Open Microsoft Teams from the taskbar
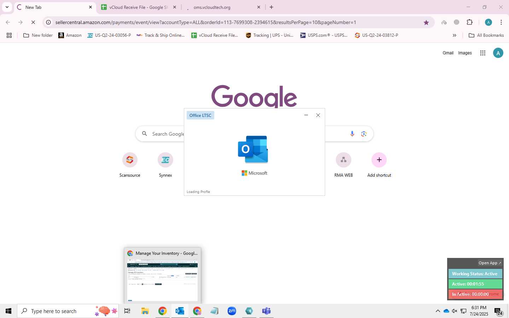Screen dimensions: 509x318 [x=267, y=311]
